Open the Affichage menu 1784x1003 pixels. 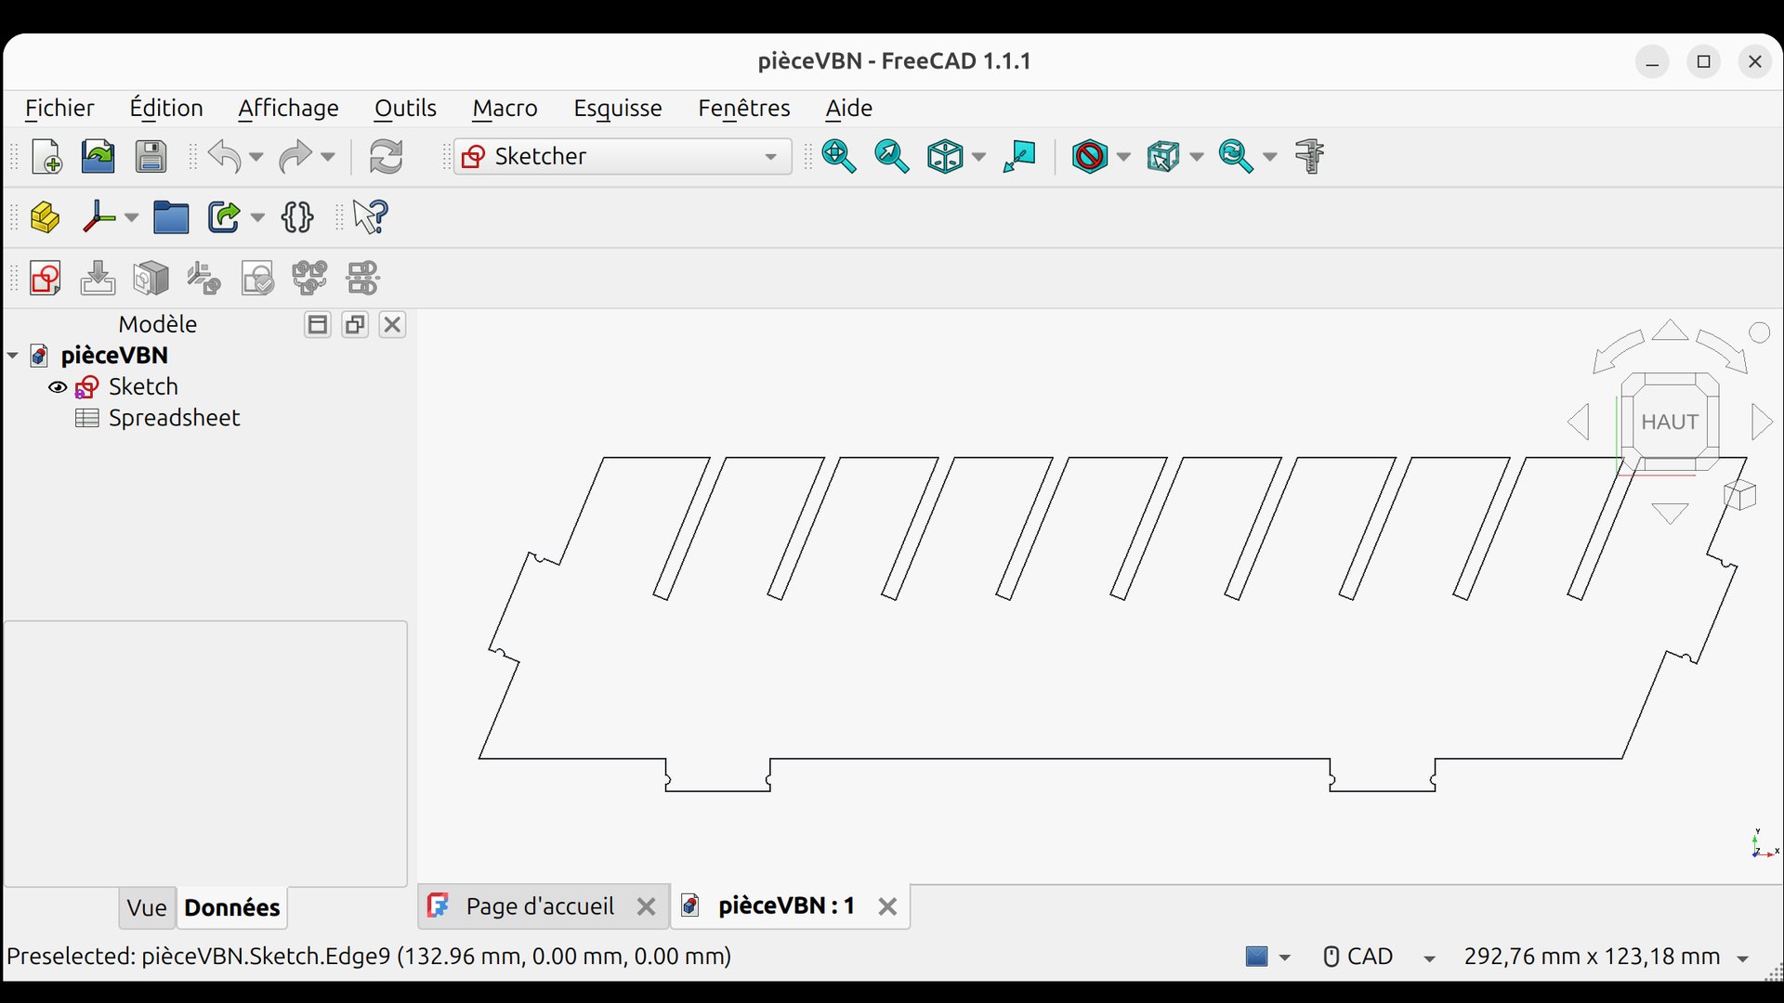pos(288,108)
